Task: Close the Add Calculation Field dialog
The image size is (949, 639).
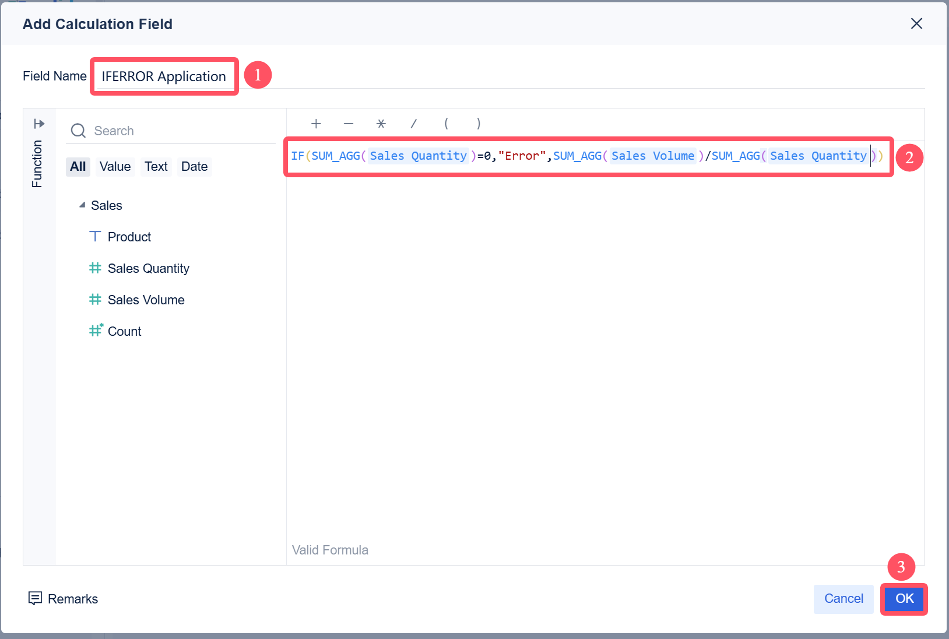Action: (x=916, y=23)
